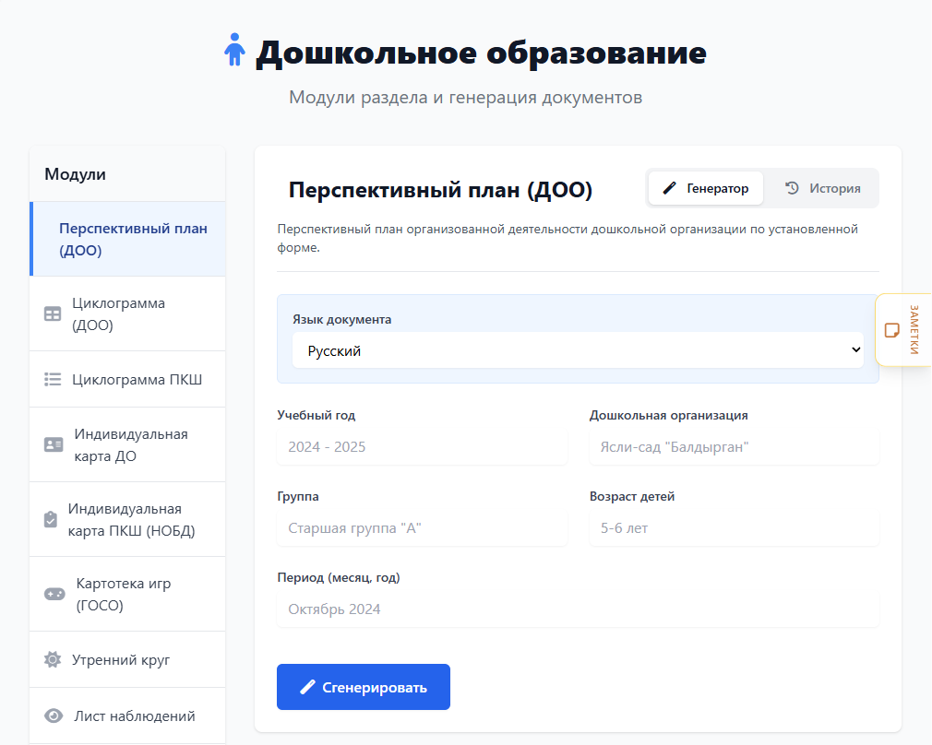This screenshot has height=745, width=932.
Task: Open the Утренний круг module
Action: pyautogui.click(x=127, y=659)
